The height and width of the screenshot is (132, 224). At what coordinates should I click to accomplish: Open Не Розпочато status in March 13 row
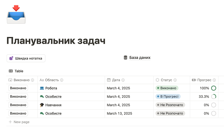click(x=170, y=114)
